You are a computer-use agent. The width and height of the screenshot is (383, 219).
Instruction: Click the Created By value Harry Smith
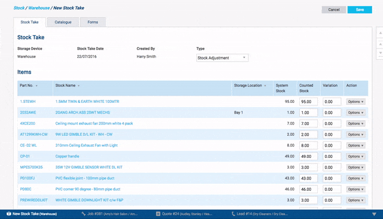pyautogui.click(x=146, y=57)
